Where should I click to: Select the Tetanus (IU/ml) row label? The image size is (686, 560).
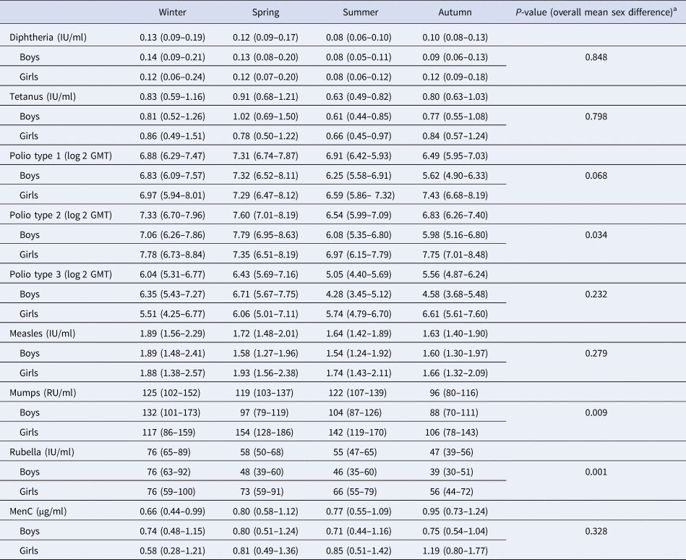pyautogui.click(x=43, y=96)
